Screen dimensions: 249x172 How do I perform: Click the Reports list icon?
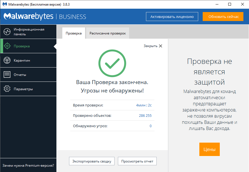7,75
